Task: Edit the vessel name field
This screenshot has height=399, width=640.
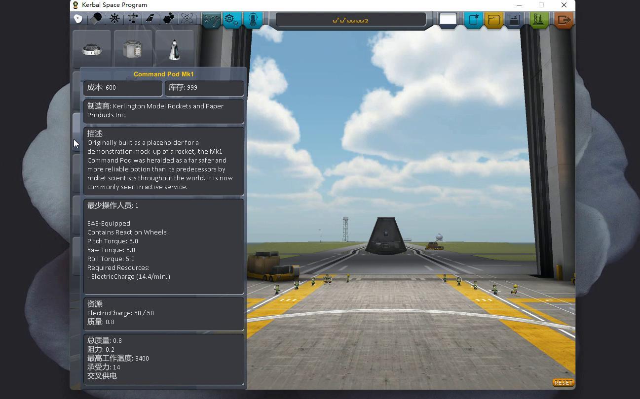Action: pos(351,20)
